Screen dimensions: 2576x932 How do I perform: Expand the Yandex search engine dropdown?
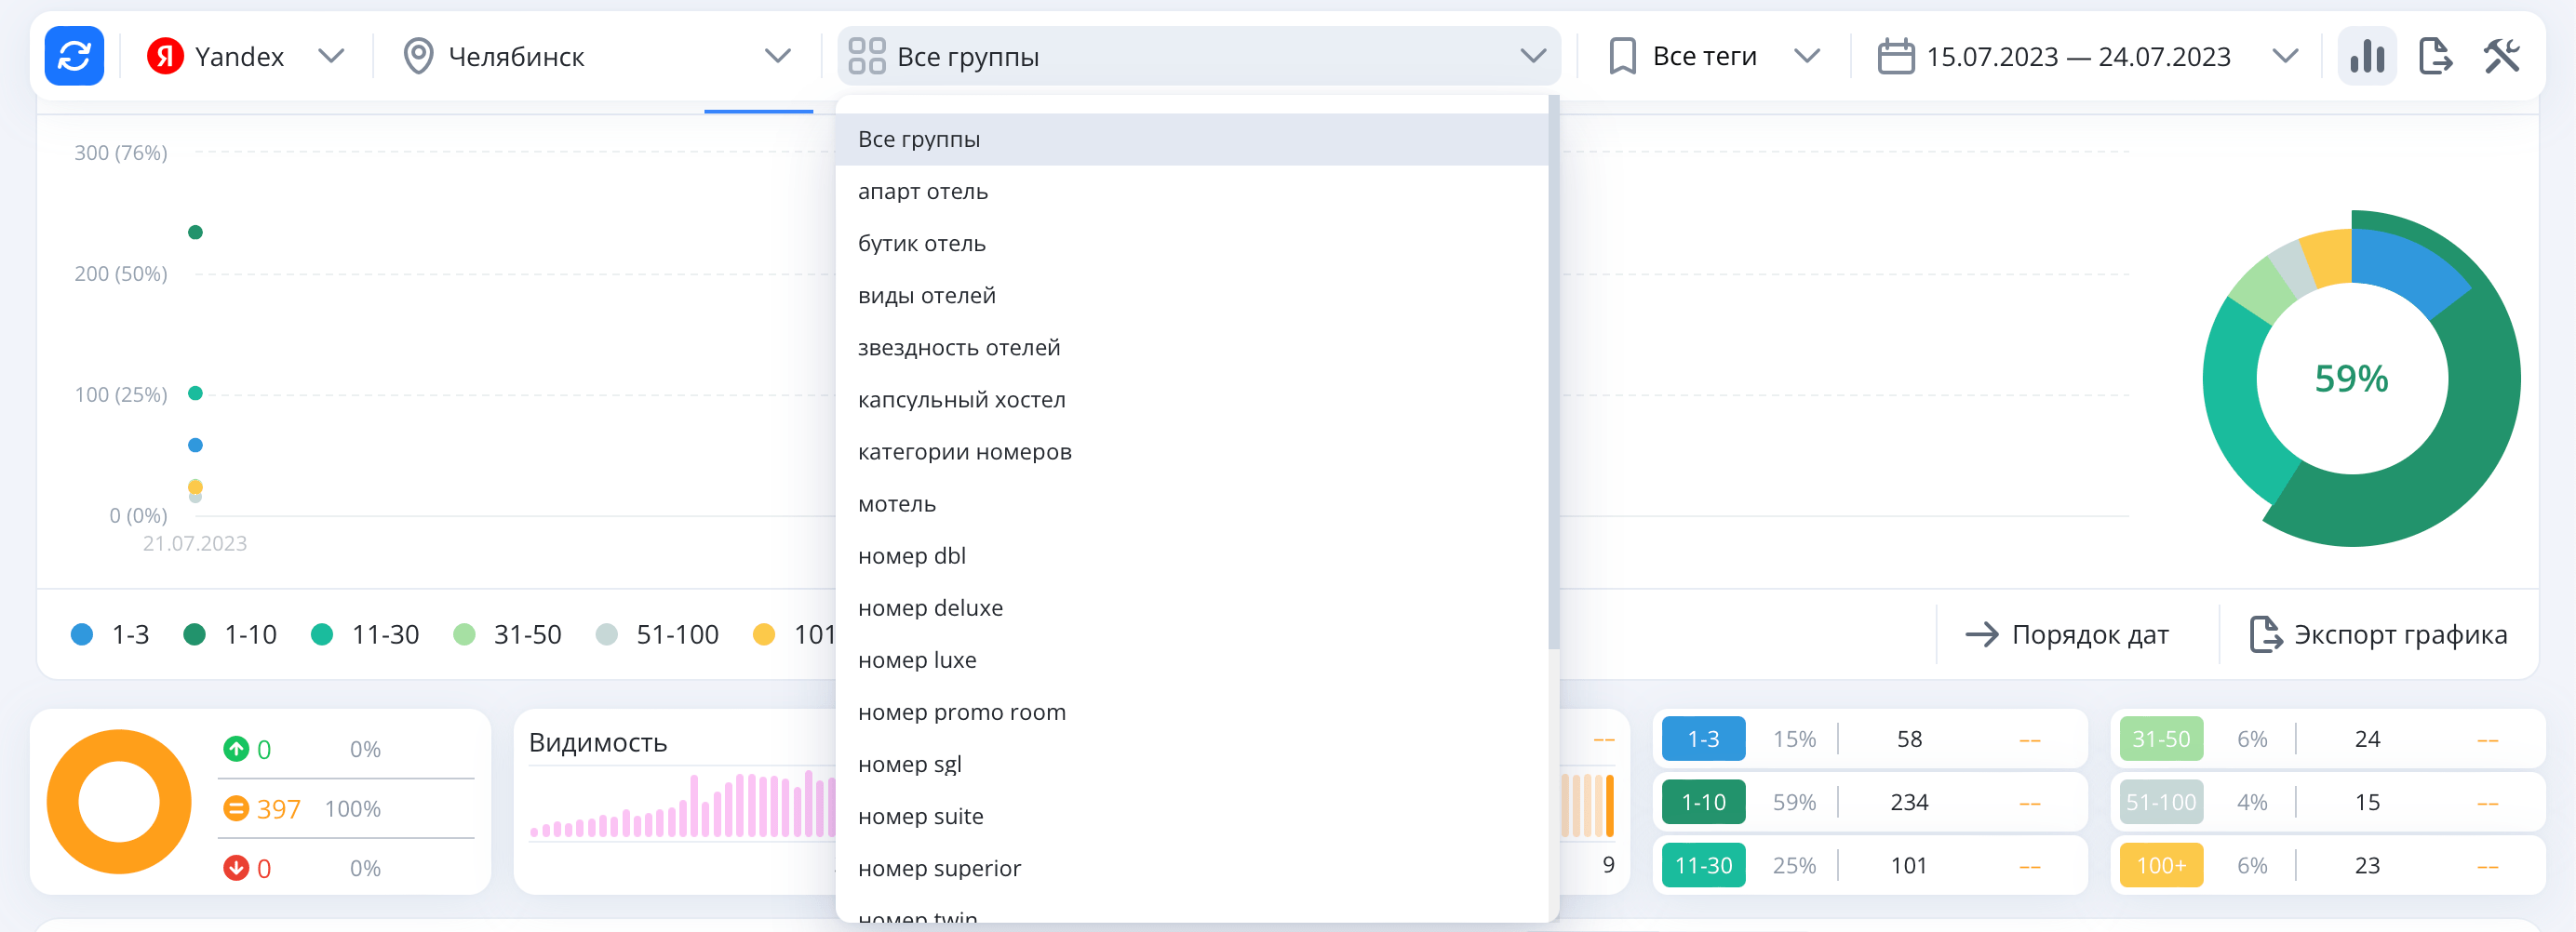point(331,56)
